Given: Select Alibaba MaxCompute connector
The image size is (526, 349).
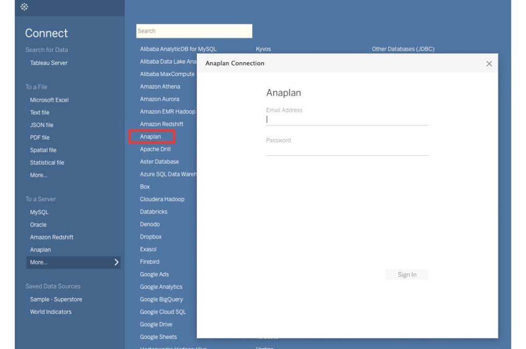Looking at the screenshot, I should (x=167, y=74).
